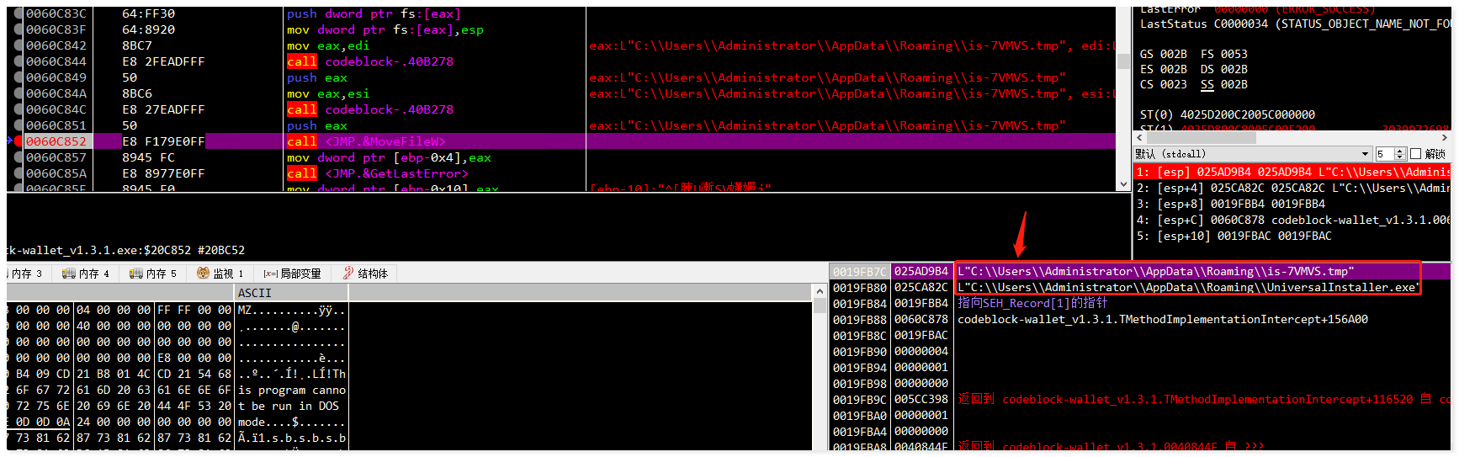Image resolution: width=1459 pixels, height=457 pixels.
Task: Open the 内存 4 dump tab
Action: (88, 274)
